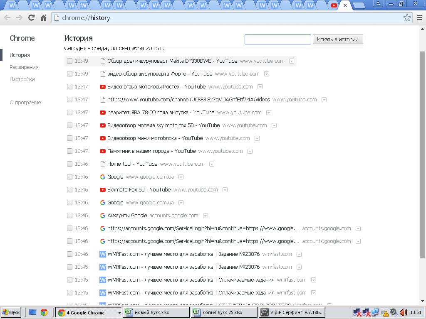Check the box for Home tool - YouTube
This screenshot has height=319, width=426.
point(69,164)
